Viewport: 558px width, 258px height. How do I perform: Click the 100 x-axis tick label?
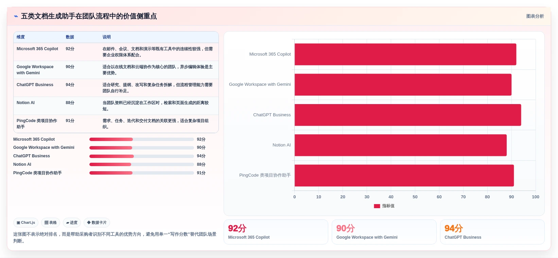click(x=536, y=197)
